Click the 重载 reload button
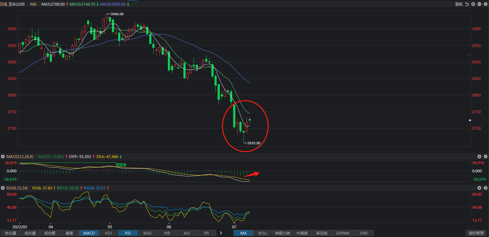489x237 pixels. pyautogui.click(x=459, y=4)
